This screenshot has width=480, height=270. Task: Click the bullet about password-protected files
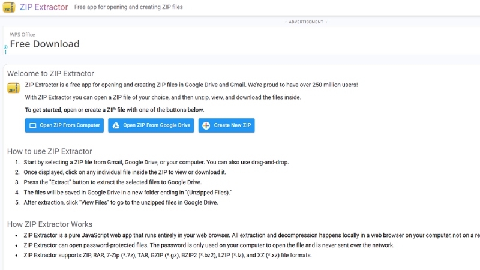click(x=210, y=245)
